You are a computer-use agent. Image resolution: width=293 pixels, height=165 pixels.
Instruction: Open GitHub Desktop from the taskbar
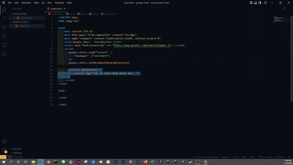pyautogui.click(x=130, y=162)
